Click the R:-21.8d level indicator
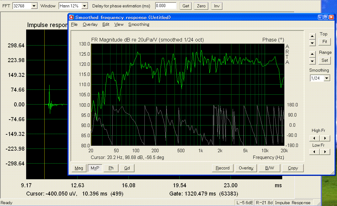Image resolution: width=337 pixels, height=206 pixels. pos(264,203)
